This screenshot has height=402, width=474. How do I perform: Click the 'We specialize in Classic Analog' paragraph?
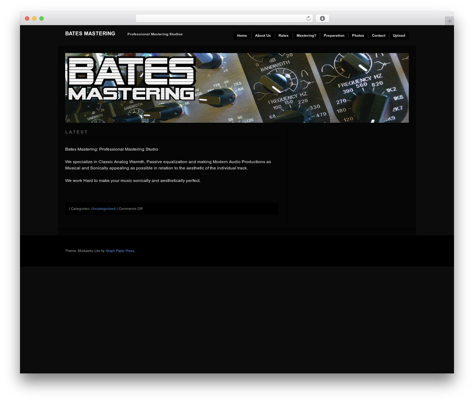tap(168, 165)
